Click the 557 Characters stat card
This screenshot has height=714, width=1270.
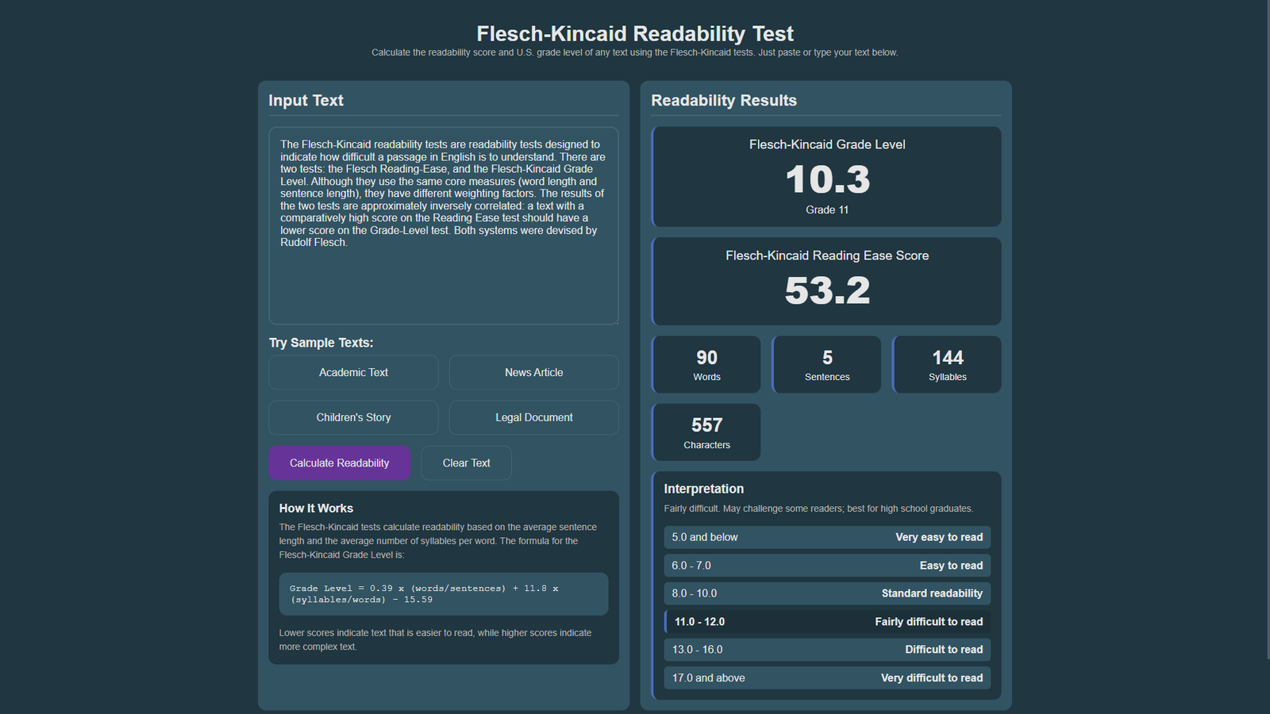pos(706,432)
